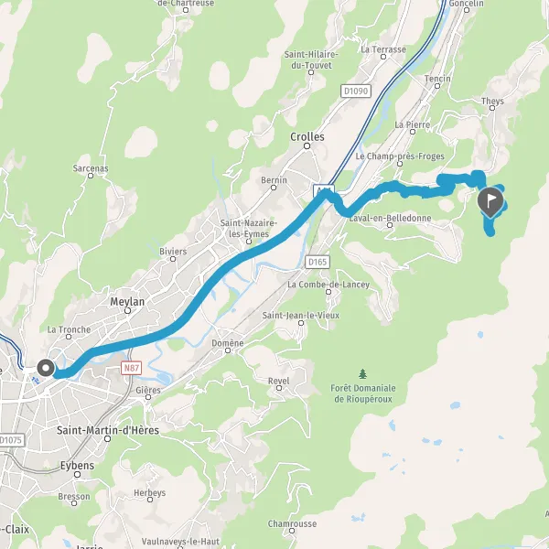Click the D1075 road shield
549x549 pixels.
(11, 440)
